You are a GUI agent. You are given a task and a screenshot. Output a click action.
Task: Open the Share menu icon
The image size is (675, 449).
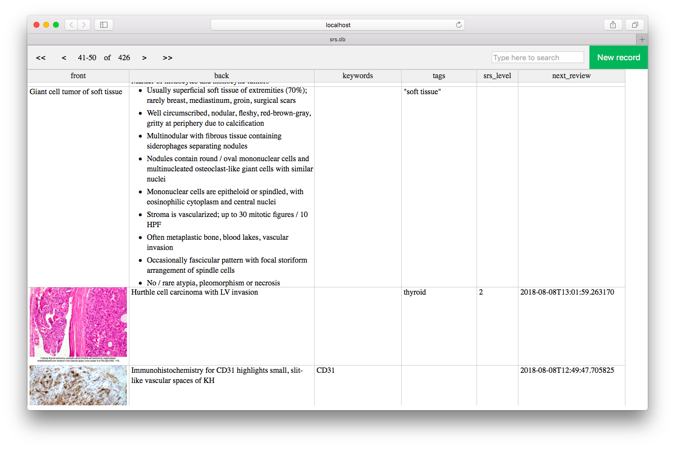(613, 25)
